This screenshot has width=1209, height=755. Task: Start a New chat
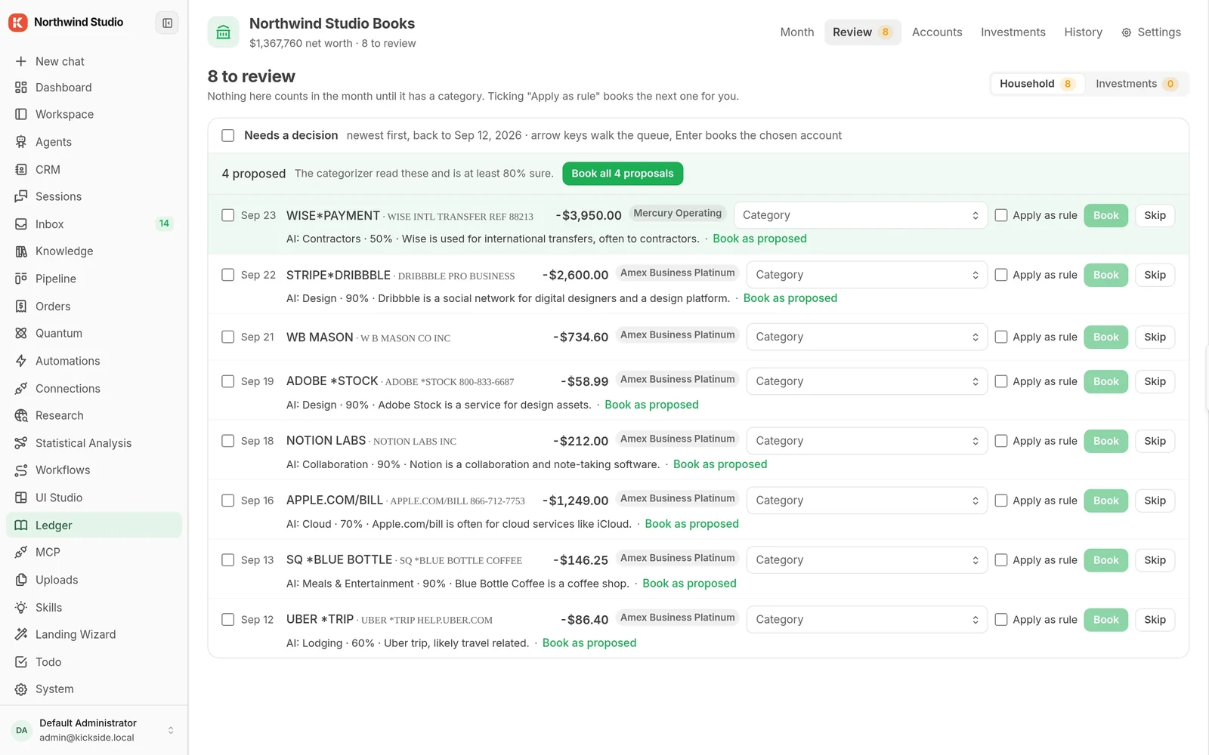[94, 61]
